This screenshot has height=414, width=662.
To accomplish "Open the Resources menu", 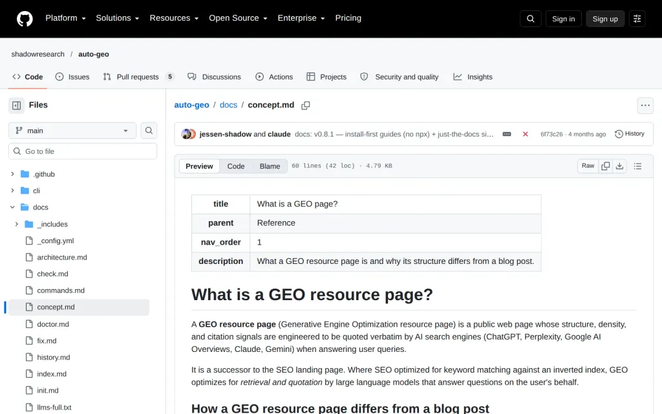I will pos(174,18).
